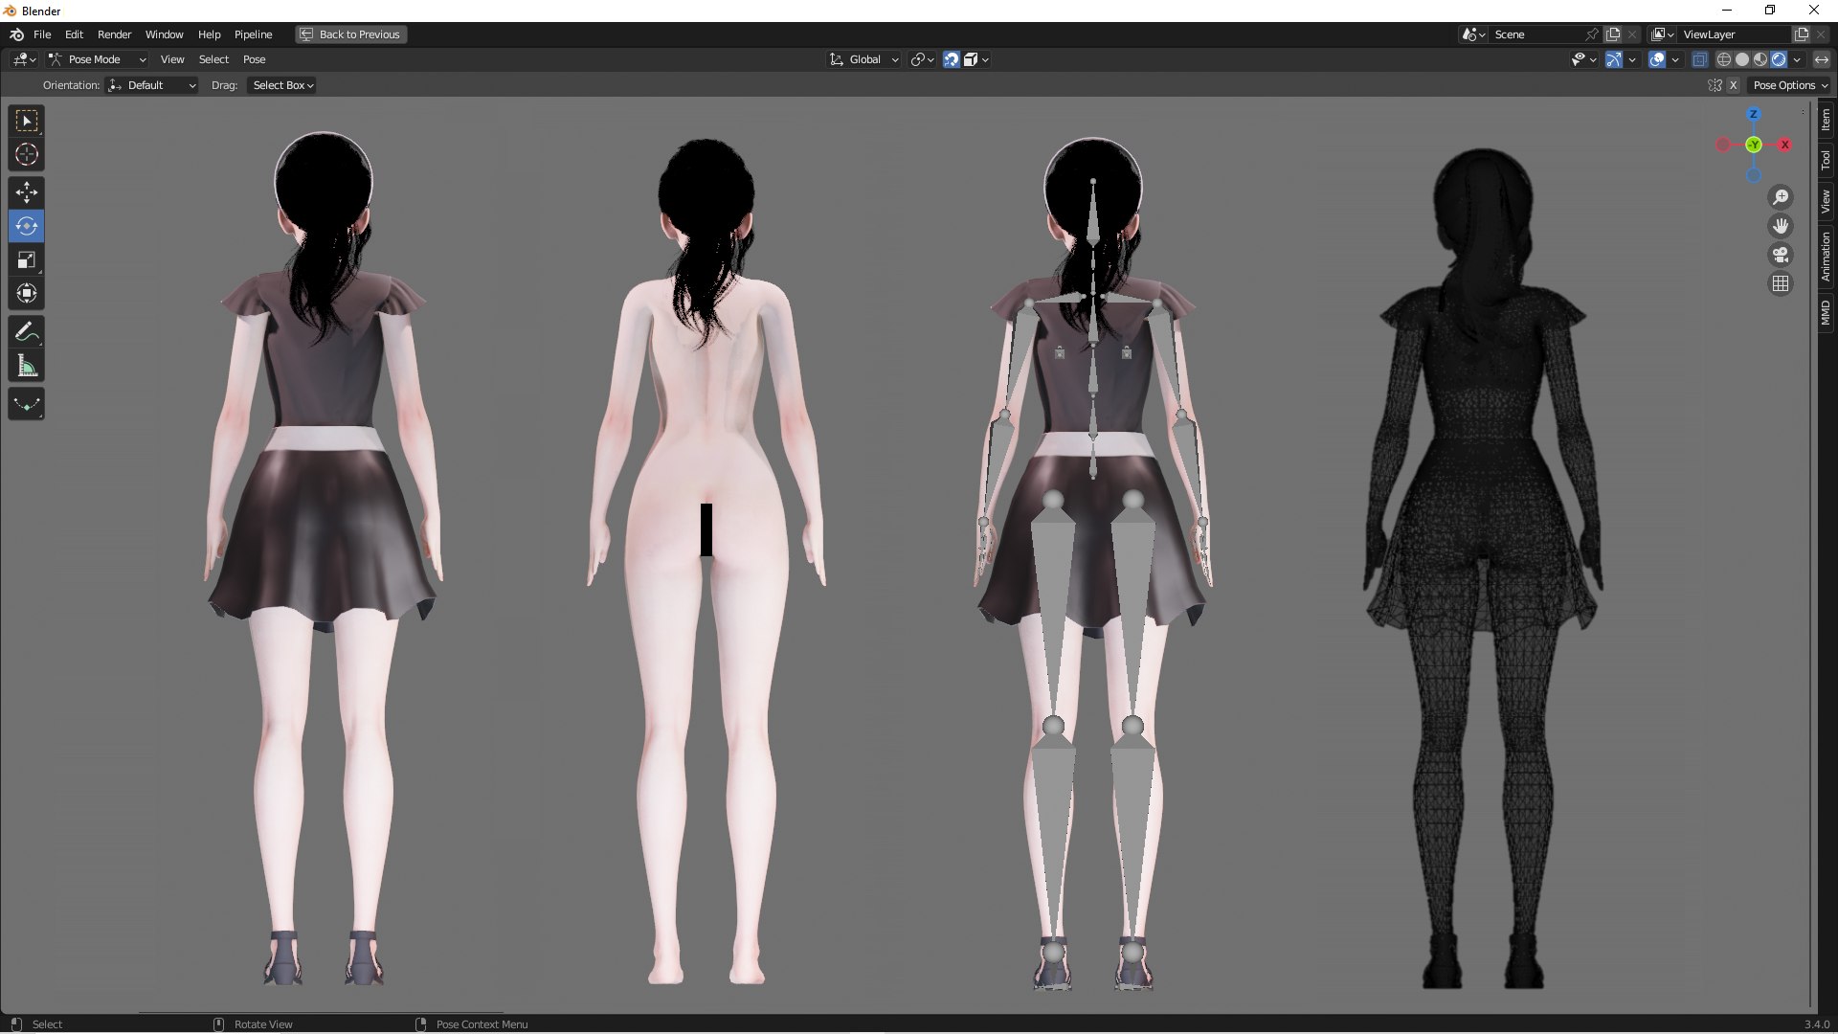The height and width of the screenshot is (1034, 1838).
Task: Select the Rotate tool
Action: pyautogui.click(x=27, y=226)
